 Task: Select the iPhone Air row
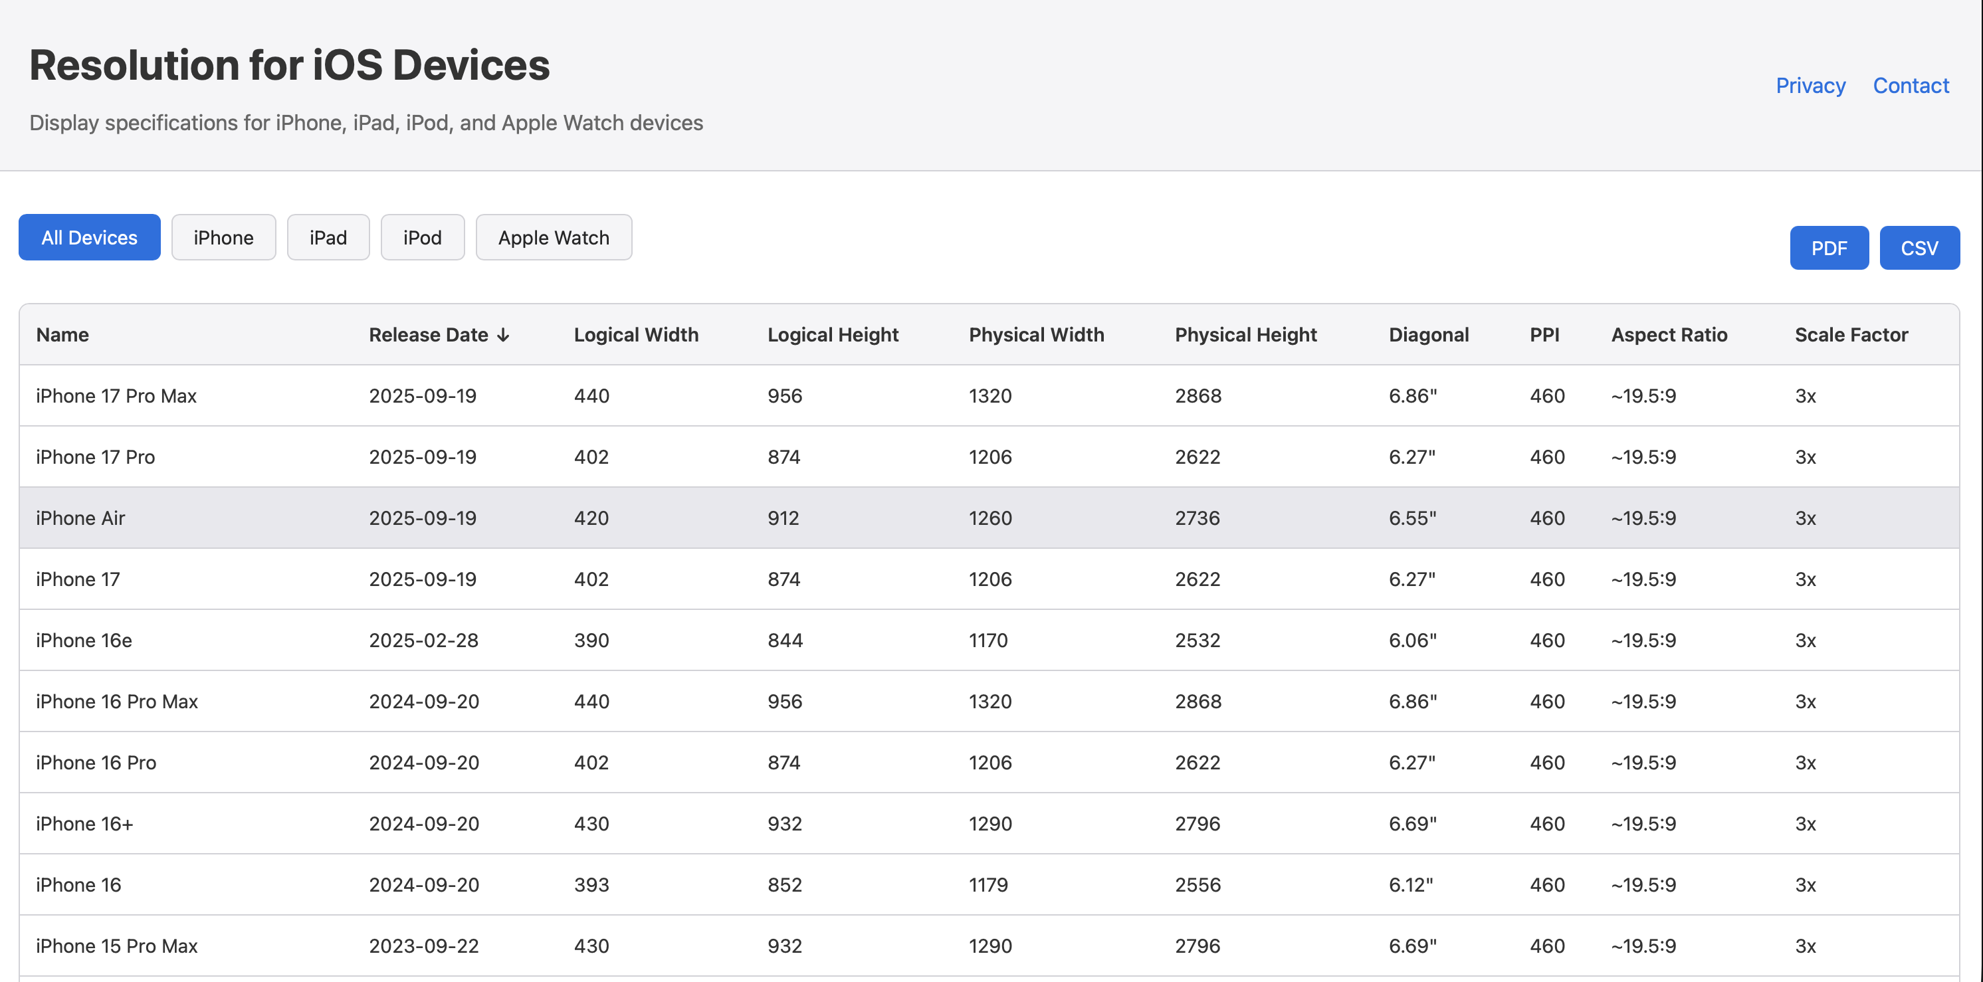pos(80,518)
